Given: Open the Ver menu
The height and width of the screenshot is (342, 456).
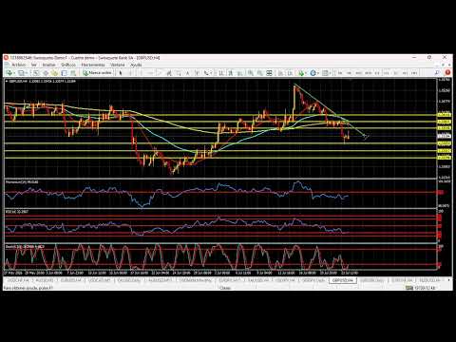Looking at the screenshot, I should coord(33,65).
